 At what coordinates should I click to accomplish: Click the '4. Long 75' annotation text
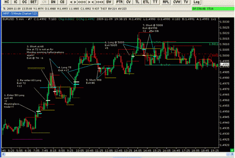coord(65,67)
